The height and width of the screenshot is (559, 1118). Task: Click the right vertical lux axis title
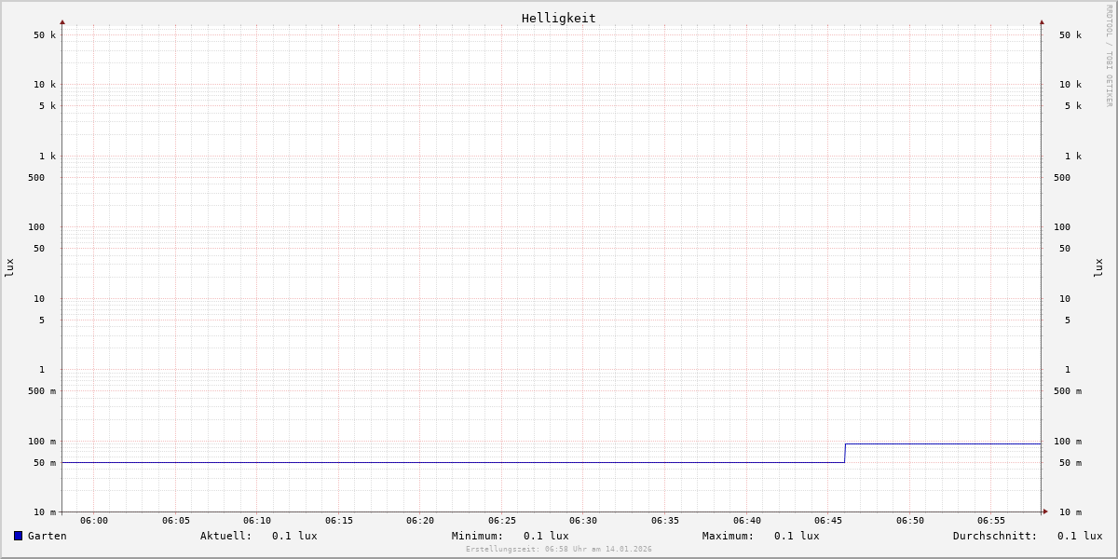click(x=1098, y=267)
